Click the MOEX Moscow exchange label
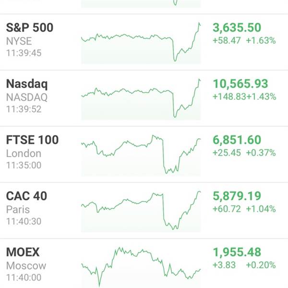 pos(26,266)
